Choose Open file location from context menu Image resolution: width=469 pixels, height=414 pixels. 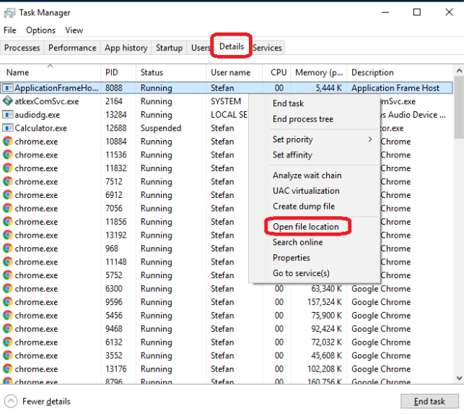tap(305, 227)
